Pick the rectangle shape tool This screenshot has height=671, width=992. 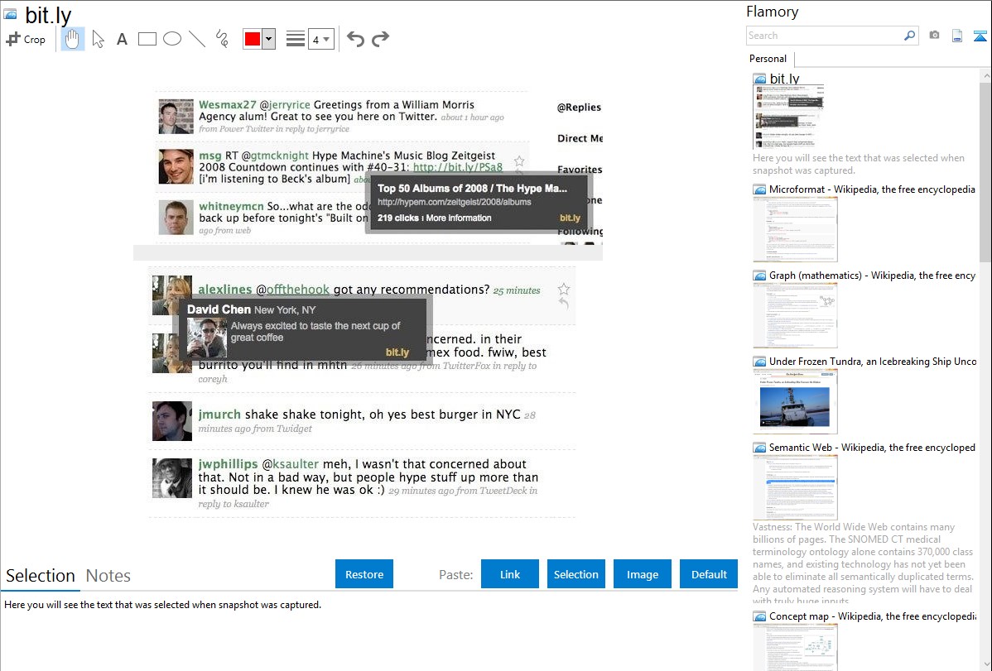point(147,39)
